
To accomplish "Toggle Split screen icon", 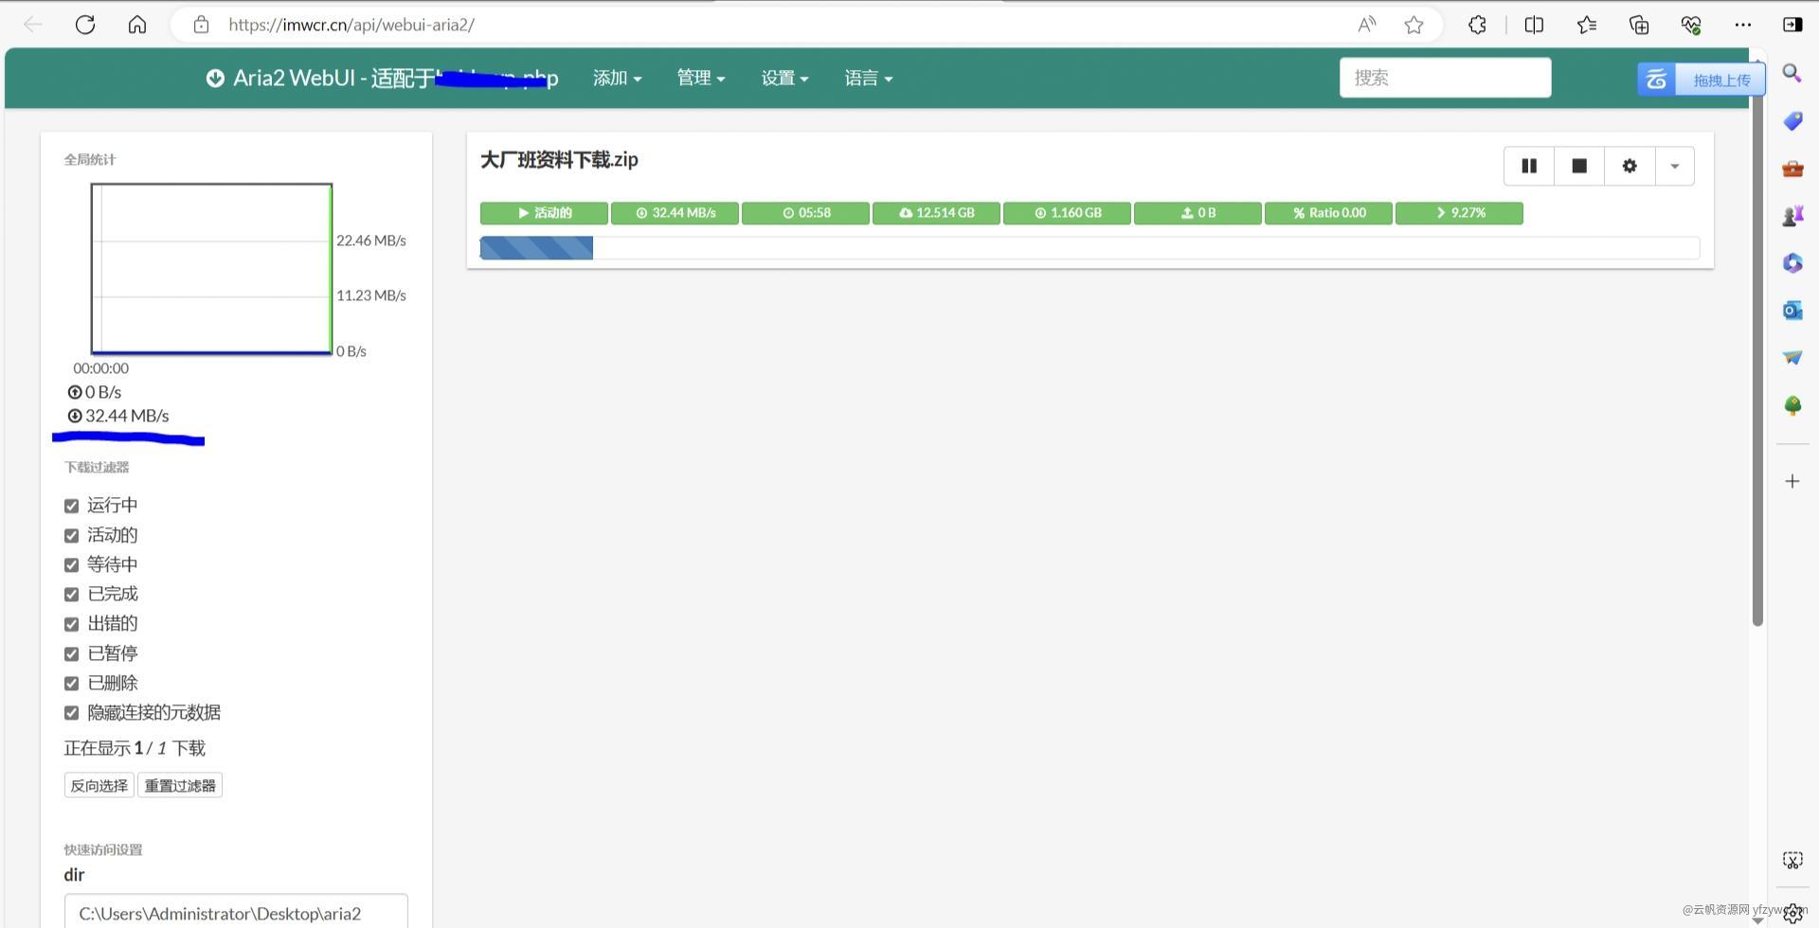I will tap(1534, 25).
